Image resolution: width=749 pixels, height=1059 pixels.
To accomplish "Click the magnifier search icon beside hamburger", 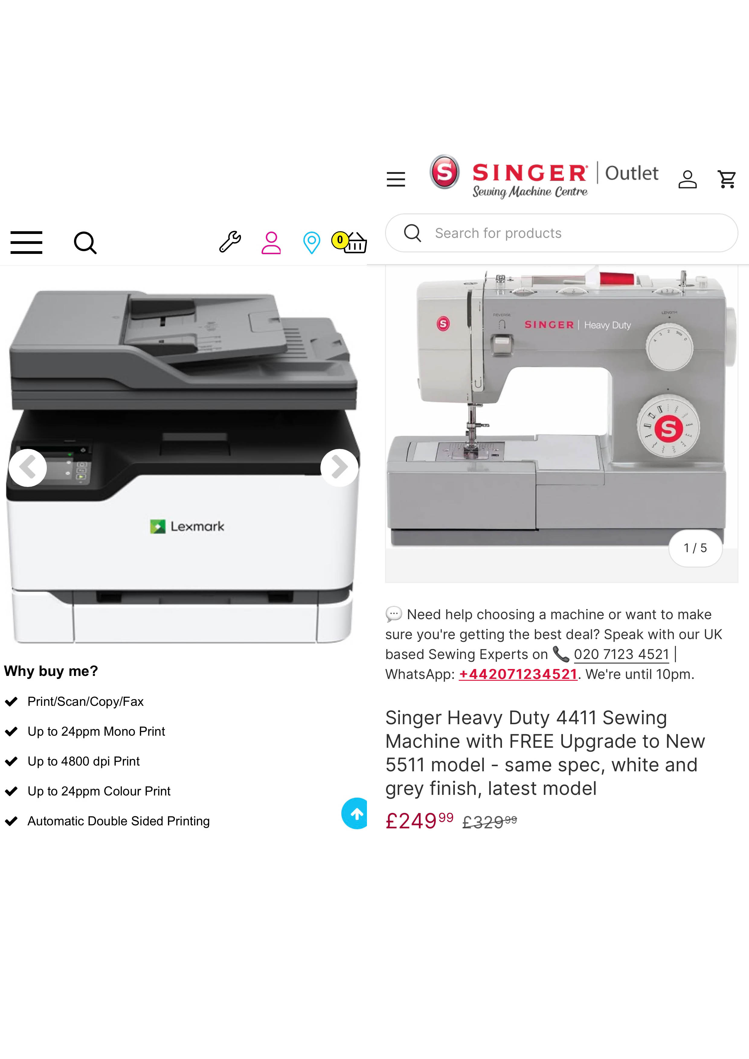I will (85, 243).
